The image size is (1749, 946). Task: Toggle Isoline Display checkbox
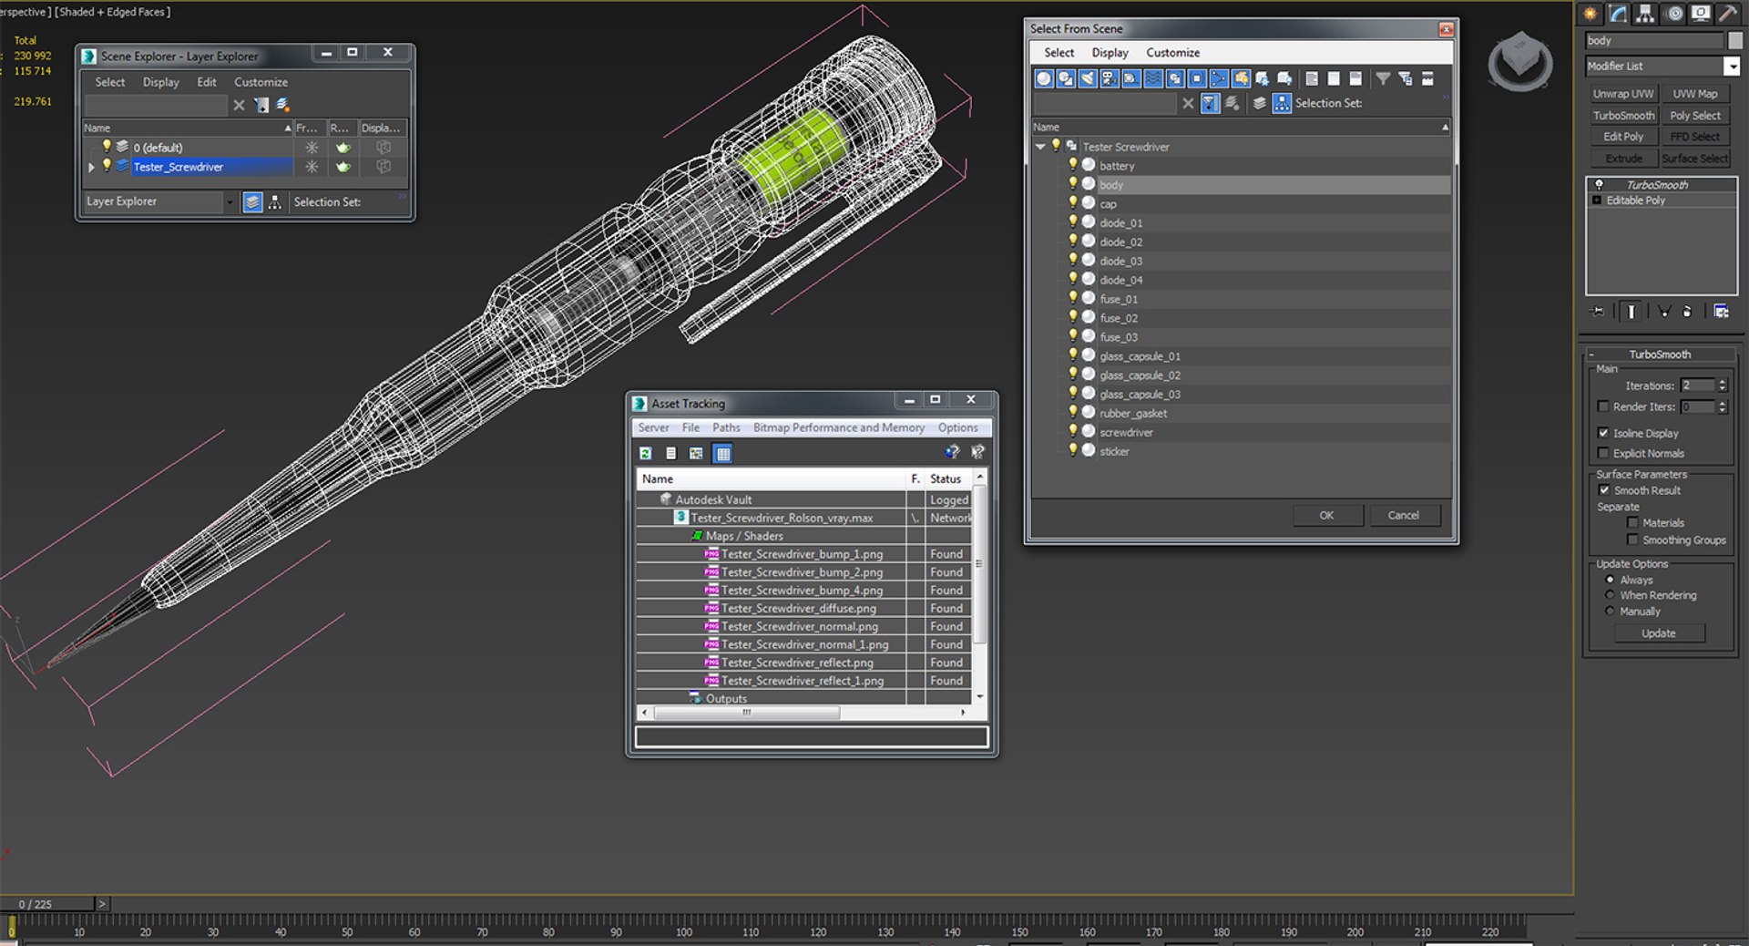pos(1603,433)
